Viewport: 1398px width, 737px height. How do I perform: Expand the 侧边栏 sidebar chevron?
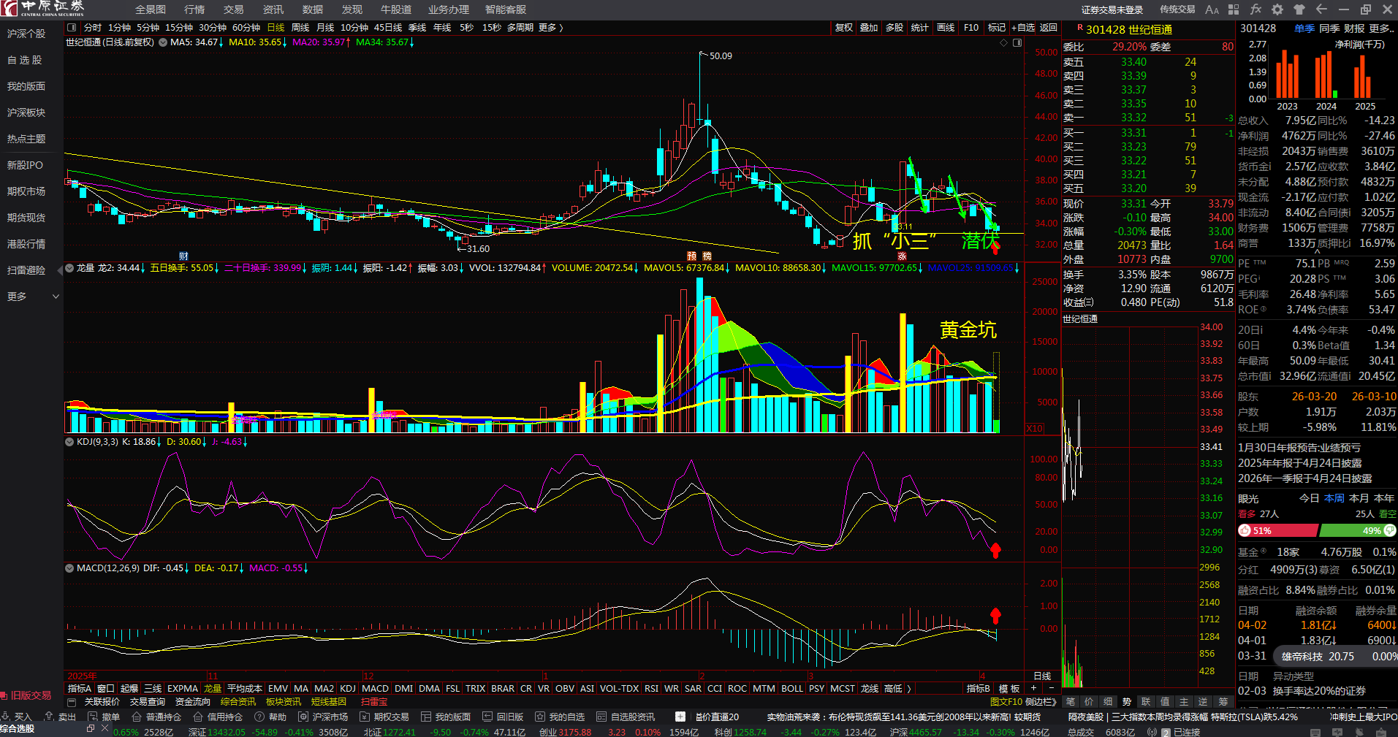1041,702
